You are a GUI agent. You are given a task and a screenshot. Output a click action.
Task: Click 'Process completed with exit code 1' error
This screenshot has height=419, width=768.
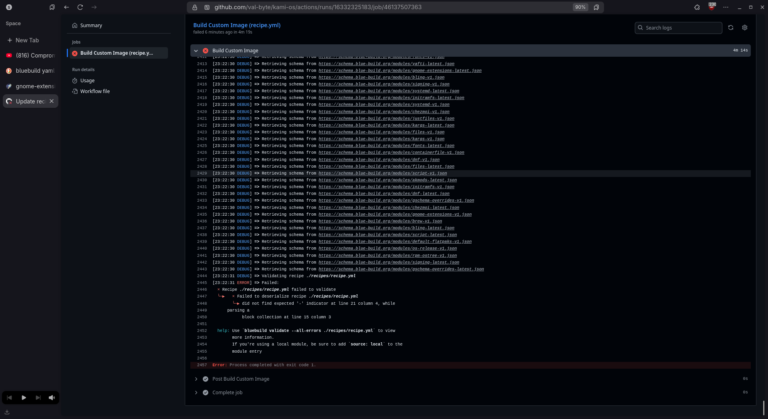(x=273, y=365)
